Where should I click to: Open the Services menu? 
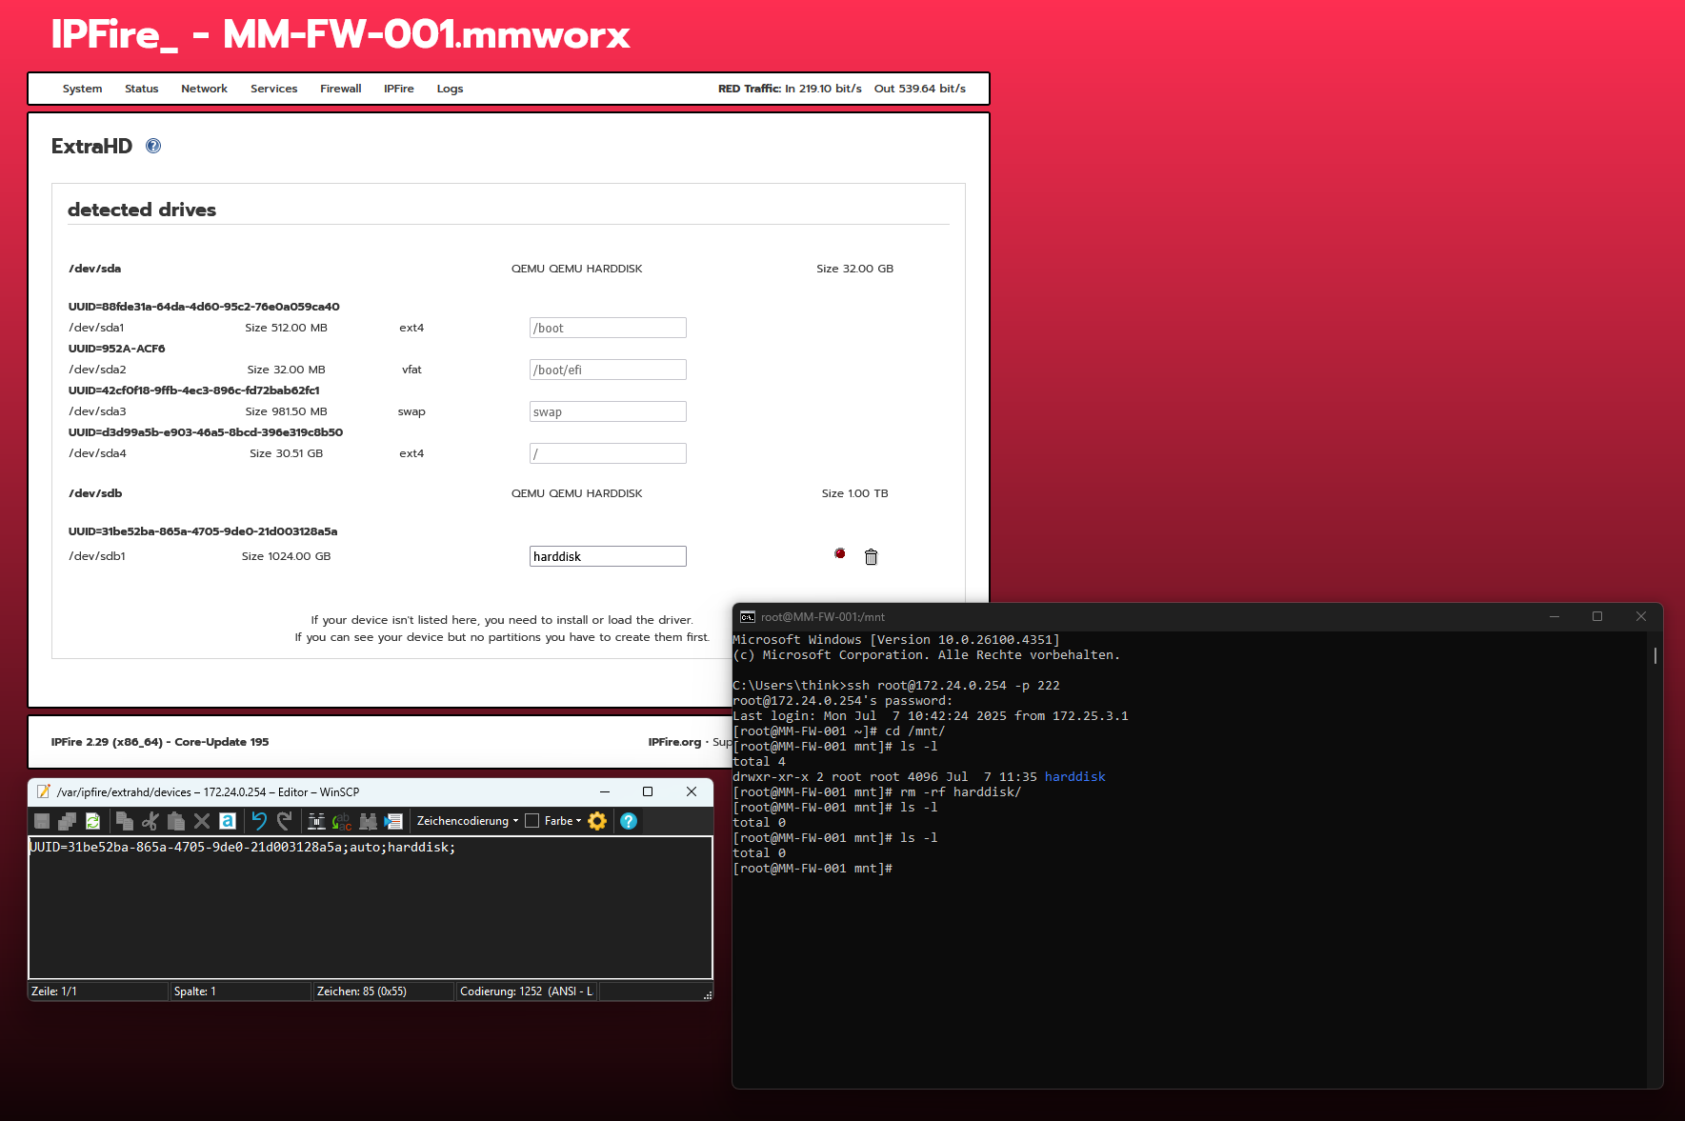(273, 89)
